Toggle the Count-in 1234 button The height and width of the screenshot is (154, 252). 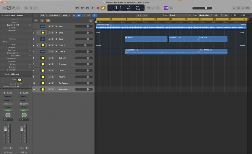pos(166,8)
